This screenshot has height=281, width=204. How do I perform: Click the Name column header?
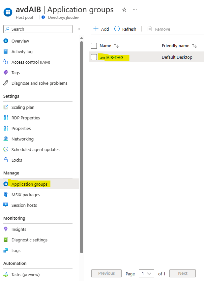(x=105, y=46)
